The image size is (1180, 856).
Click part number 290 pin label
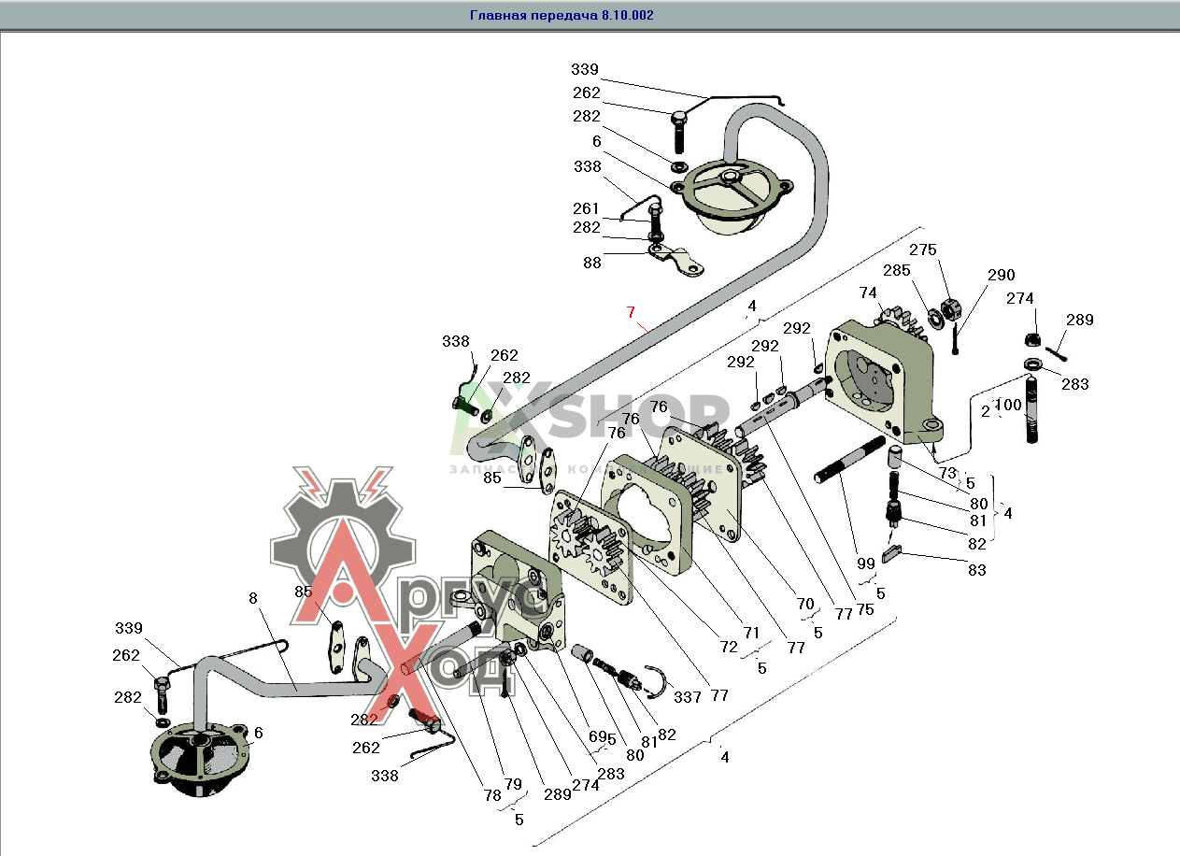pos(1001,275)
